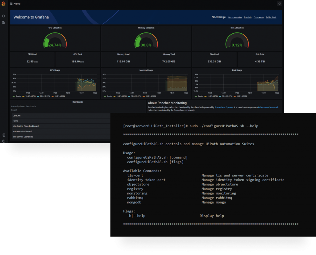Click the Search label in Dashboards panel
The height and width of the screenshot is (255, 316).
pos(14,110)
